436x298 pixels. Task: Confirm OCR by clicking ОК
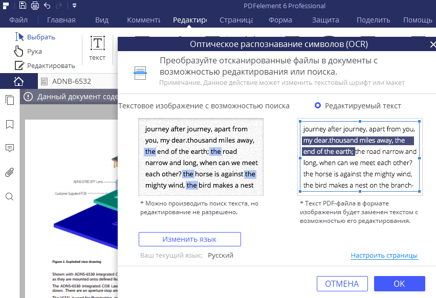(400, 284)
